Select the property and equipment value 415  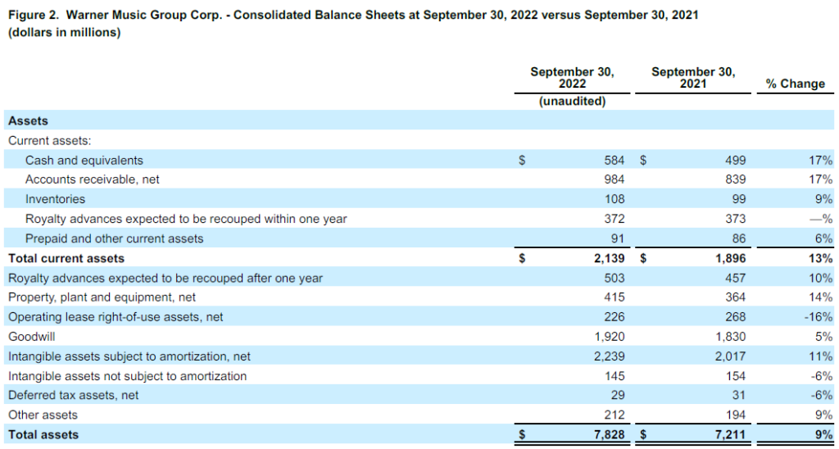click(x=615, y=297)
